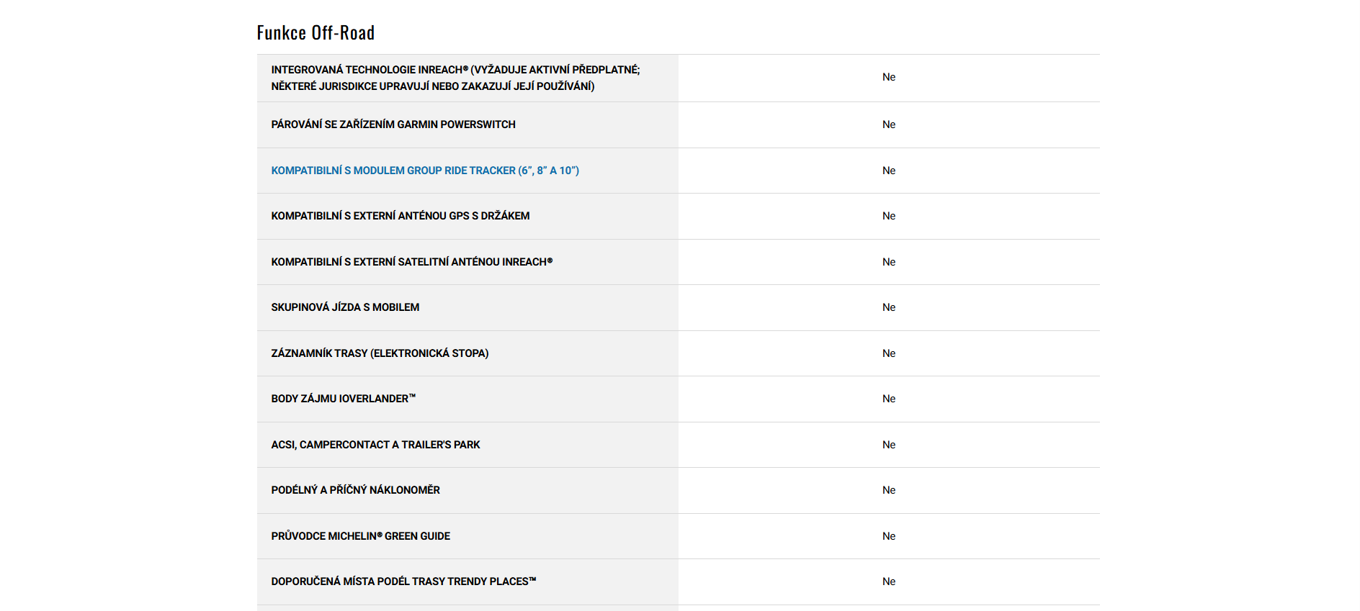The image size is (1360, 611).
Task: Click the Ne value for Záznamník trasy
Action: click(x=889, y=353)
